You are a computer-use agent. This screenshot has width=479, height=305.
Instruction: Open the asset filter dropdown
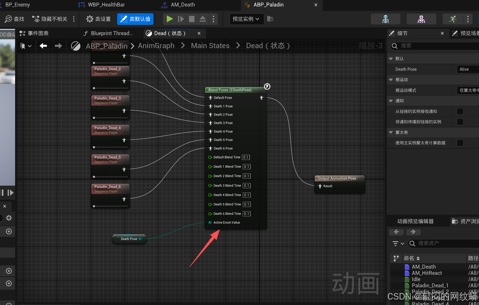[398, 244]
